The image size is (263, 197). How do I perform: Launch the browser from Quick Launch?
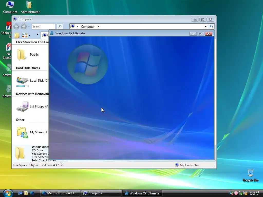coord(32,193)
